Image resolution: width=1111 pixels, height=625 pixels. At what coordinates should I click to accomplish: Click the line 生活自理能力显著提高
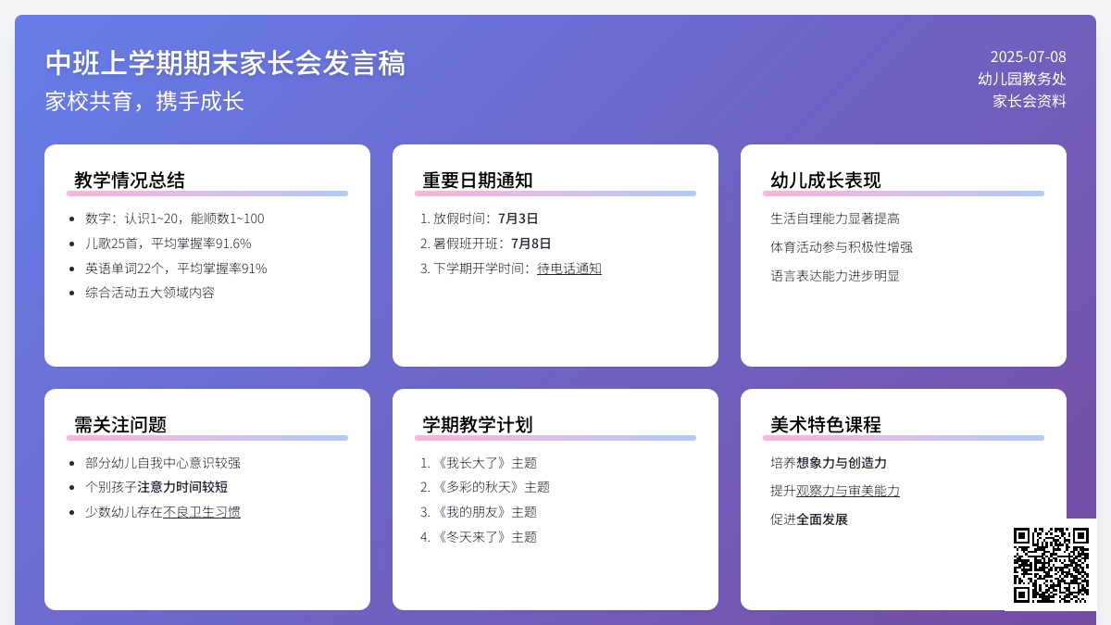(835, 219)
